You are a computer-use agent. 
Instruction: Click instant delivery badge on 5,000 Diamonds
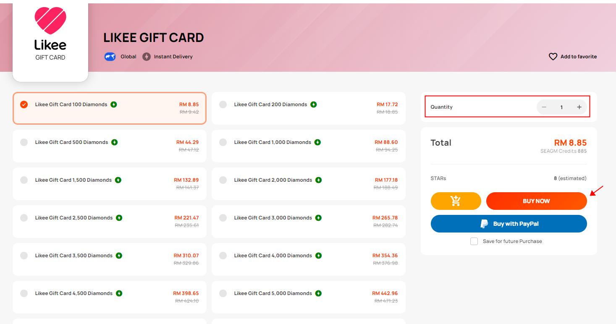pyautogui.click(x=319, y=293)
